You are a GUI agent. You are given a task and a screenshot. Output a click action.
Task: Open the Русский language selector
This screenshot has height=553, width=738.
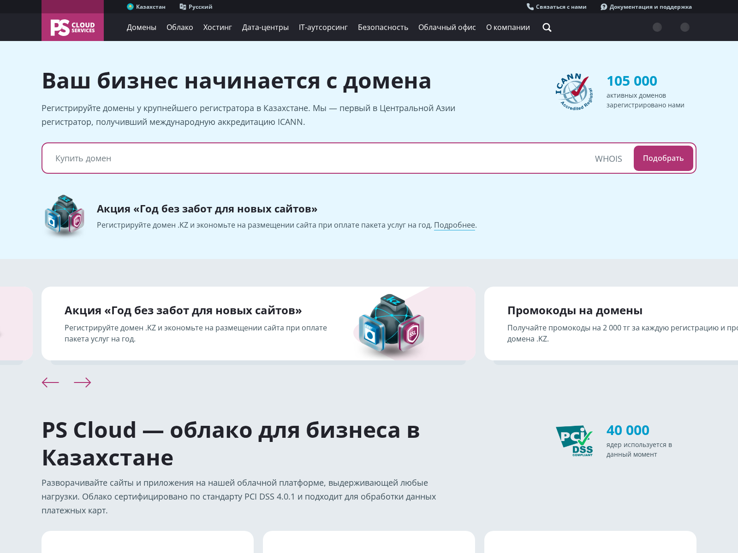coord(196,7)
